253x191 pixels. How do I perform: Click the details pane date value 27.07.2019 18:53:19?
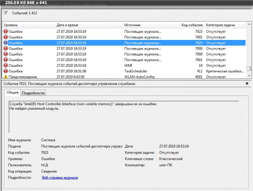pos(174,146)
